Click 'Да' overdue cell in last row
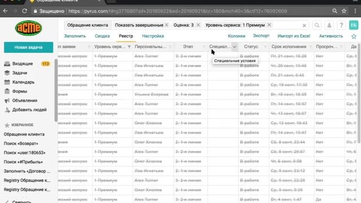The width and height of the screenshot is (361, 203). click(318, 199)
